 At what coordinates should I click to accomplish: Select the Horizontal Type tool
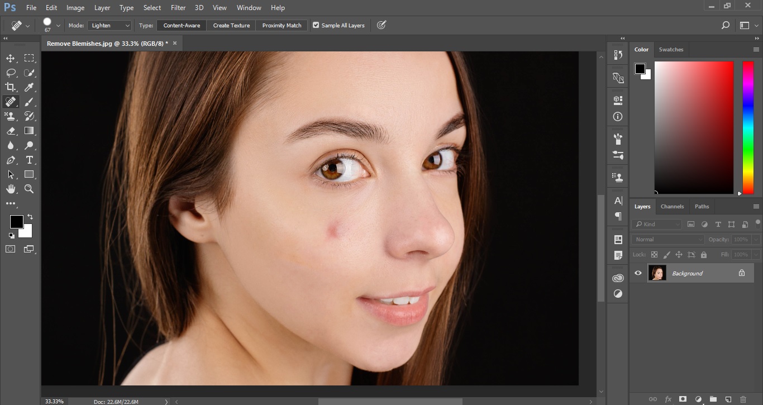(x=29, y=160)
